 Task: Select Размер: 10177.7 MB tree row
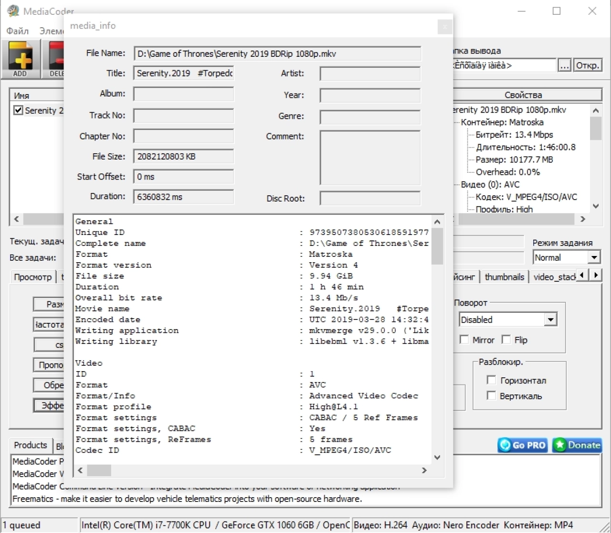514,160
